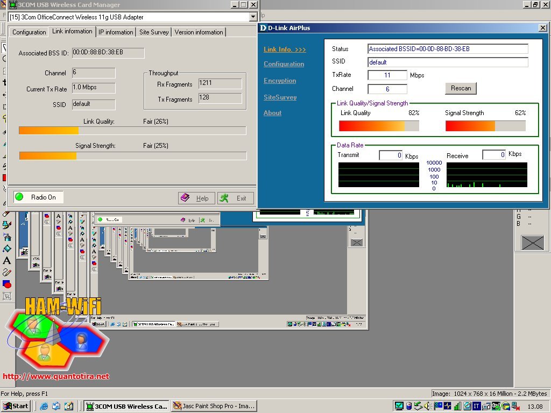This screenshot has width=551, height=413.
Task: Click the third Quick Launch notepad icon
Action: (69, 406)
